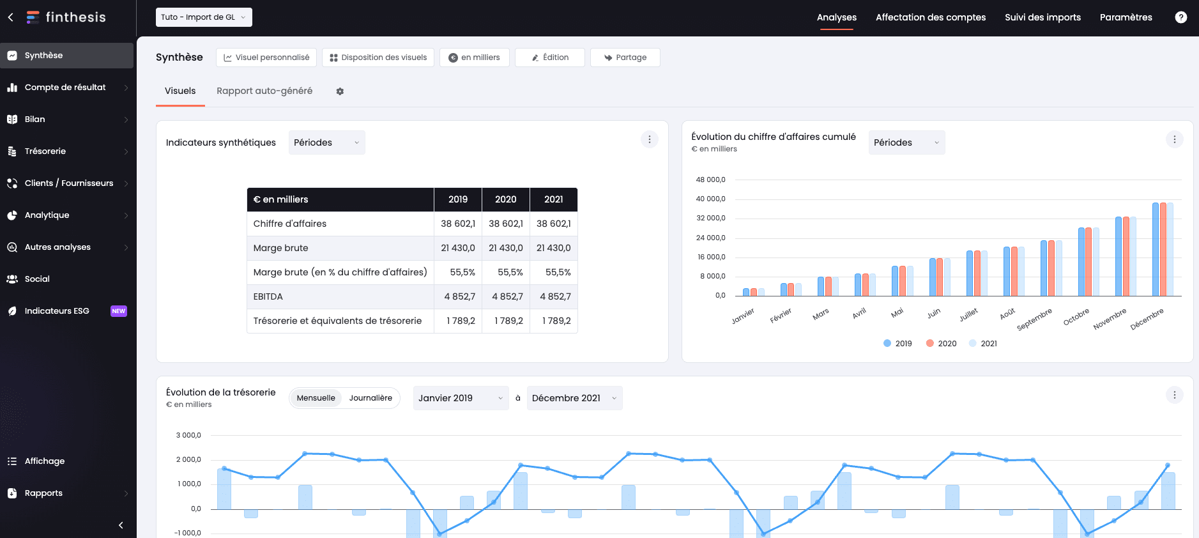Toggle the 2019 legend color swatch
This screenshot has width=1199, height=538.
pyautogui.click(x=887, y=344)
